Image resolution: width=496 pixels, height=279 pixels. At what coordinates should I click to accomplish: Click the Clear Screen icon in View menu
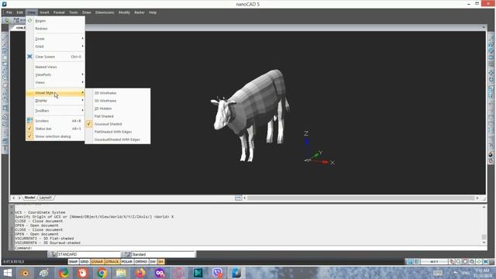click(29, 57)
